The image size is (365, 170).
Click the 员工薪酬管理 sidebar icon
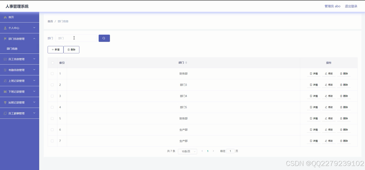click(x=5, y=113)
